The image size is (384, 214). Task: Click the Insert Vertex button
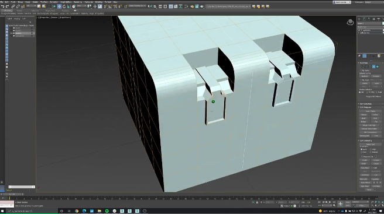(x=371, y=111)
